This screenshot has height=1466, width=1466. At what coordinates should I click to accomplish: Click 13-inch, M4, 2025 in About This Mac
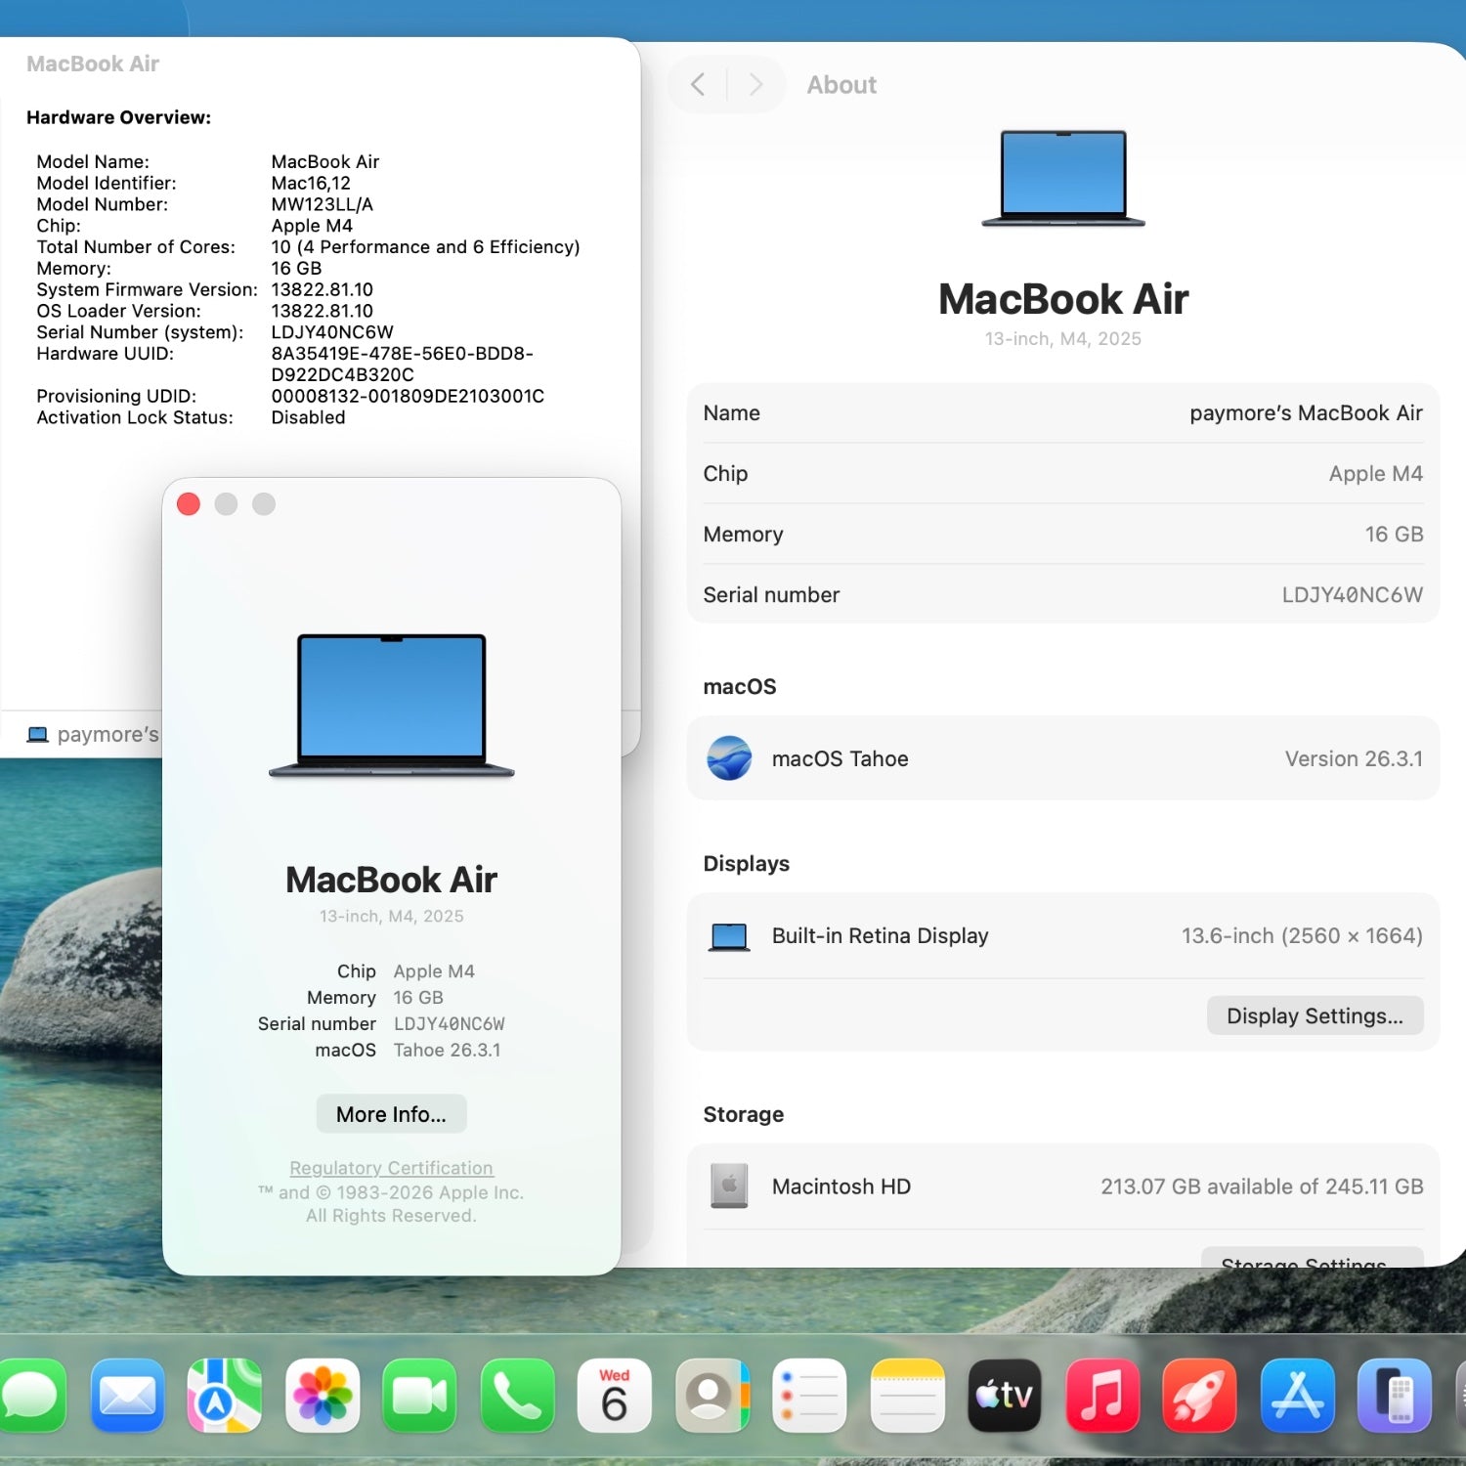pos(391,917)
